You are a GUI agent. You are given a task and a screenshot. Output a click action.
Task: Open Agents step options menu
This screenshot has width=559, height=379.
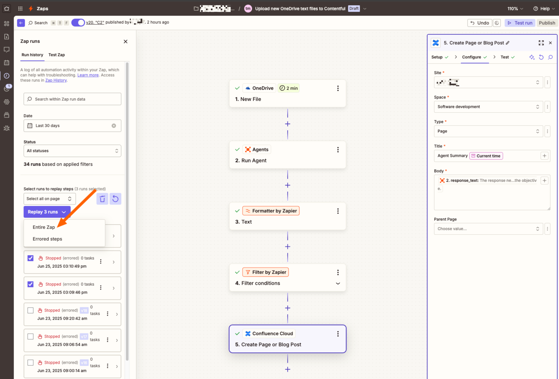[x=338, y=150]
